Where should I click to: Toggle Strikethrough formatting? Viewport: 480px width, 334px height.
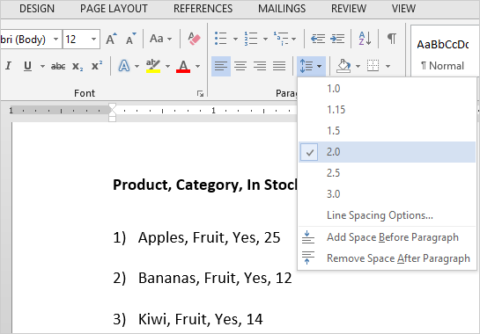58,66
